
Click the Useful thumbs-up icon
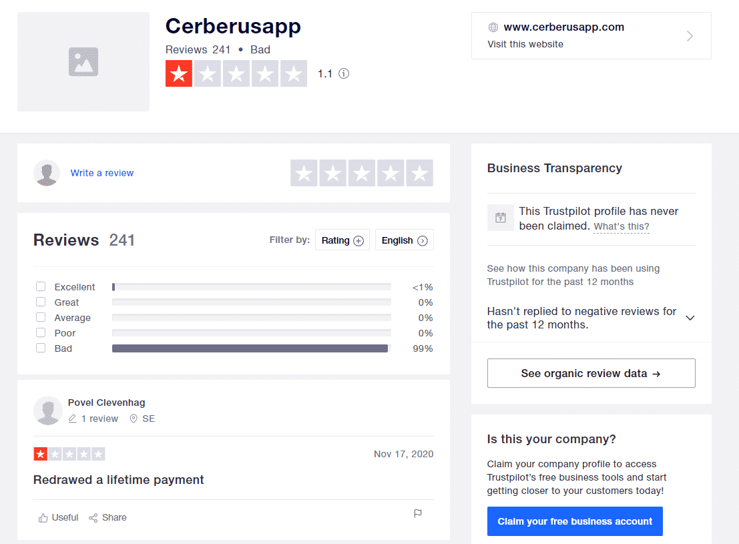(44, 517)
